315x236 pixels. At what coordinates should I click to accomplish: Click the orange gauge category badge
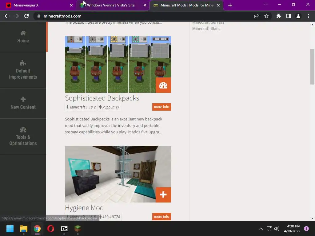[x=163, y=85]
